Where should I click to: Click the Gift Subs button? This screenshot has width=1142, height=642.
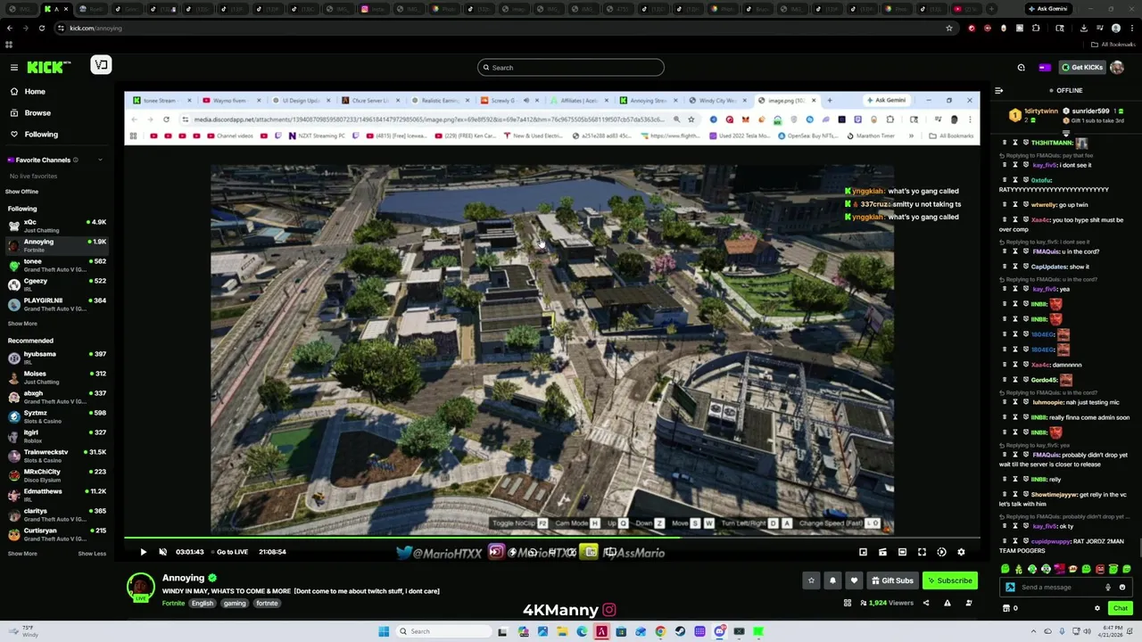(x=892, y=580)
